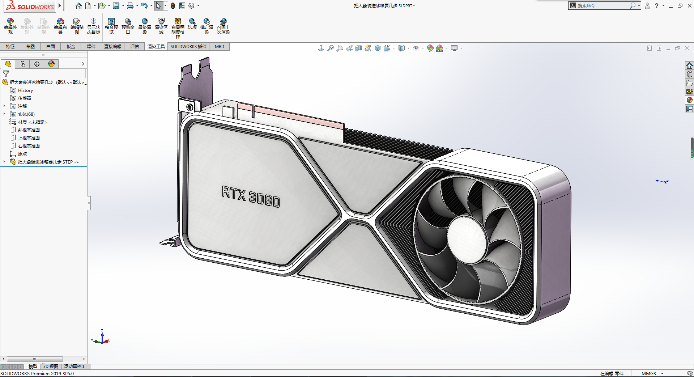Screen dimensions: 694x377
Task: Click 召回上次渲染 recall last render
Action: pyautogui.click(x=223, y=26)
